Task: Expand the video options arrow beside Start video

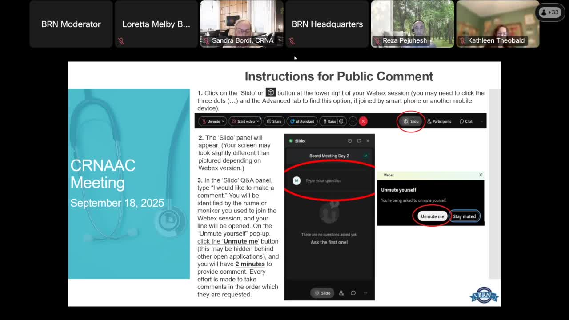Action: tap(258, 121)
